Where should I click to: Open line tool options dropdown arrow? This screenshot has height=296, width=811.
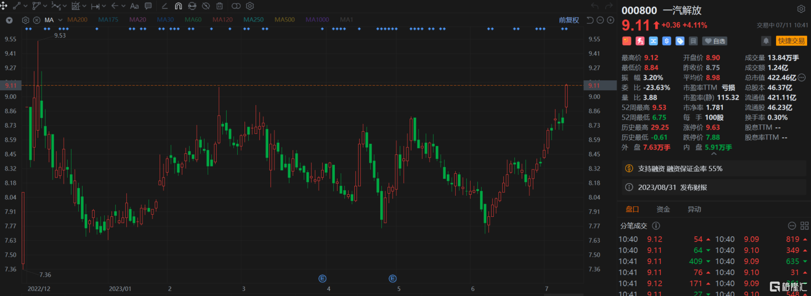coord(25,6)
